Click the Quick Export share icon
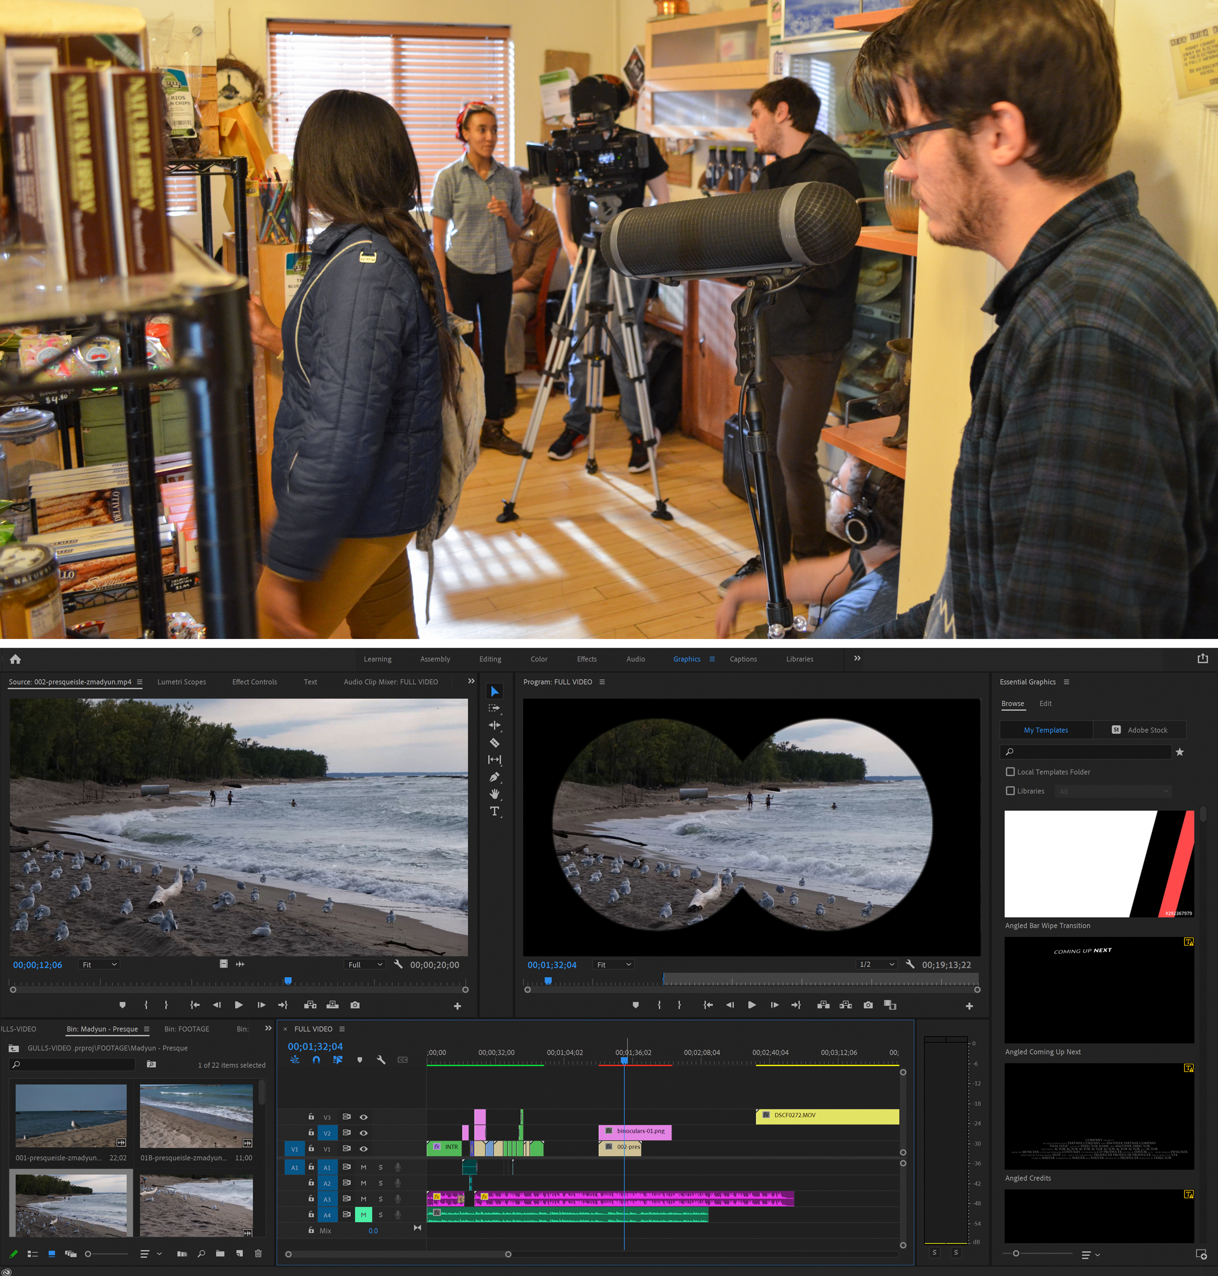The width and height of the screenshot is (1218, 1276). pos(1203,658)
